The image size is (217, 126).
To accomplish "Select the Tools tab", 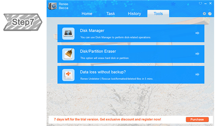I will click(158, 14).
